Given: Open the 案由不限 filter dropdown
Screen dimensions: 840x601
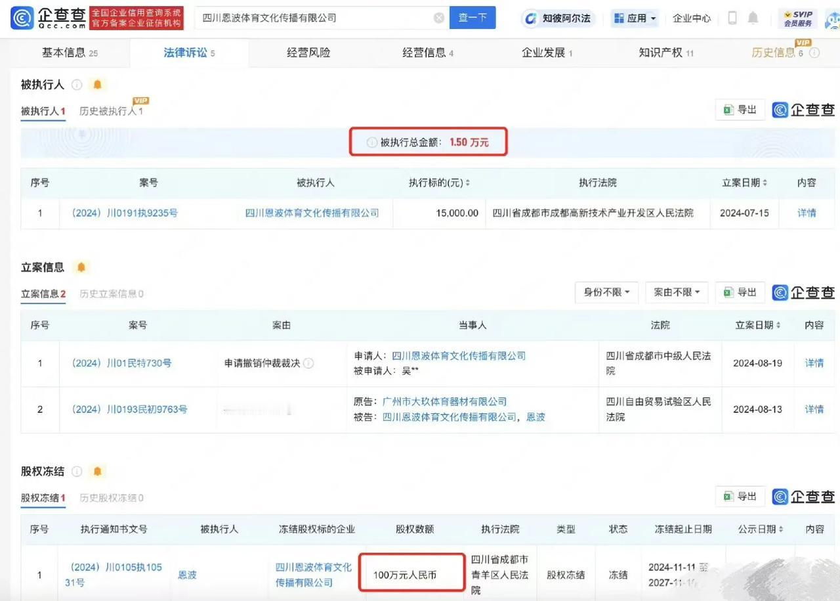Looking at the screenshot, I should pyautogui.click(x=677, y=292).
